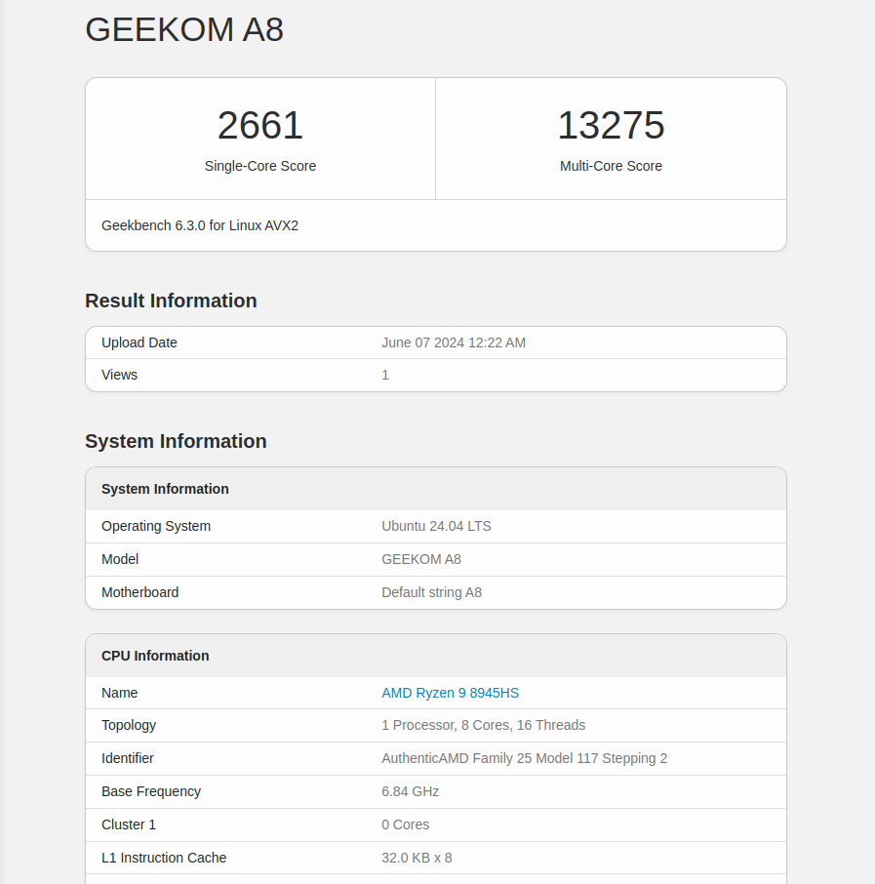Click the Views row label
The image size is (875, 884).
(120, 375)
